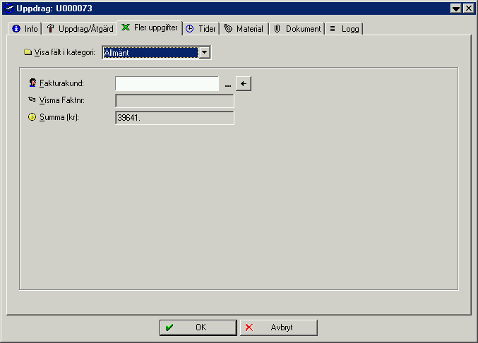
Task: Switch to the Uppdrag/Åtgärd tab
Action: click(80, 29)
